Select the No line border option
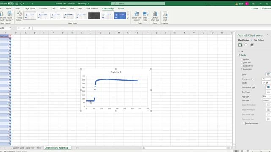Image resolution: width=271 pixels, height=152 pixels. click(242, 60)
